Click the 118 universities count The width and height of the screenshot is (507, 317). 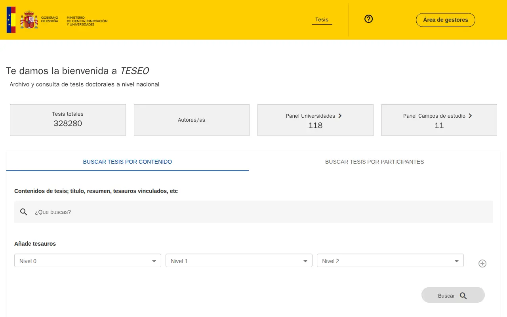pyautogui.click(x=315, y=125)
